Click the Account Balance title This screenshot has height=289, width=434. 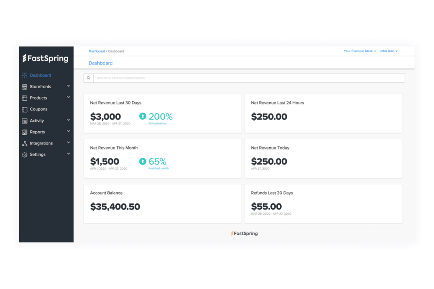pyautogui.click(x=106, y=193)
